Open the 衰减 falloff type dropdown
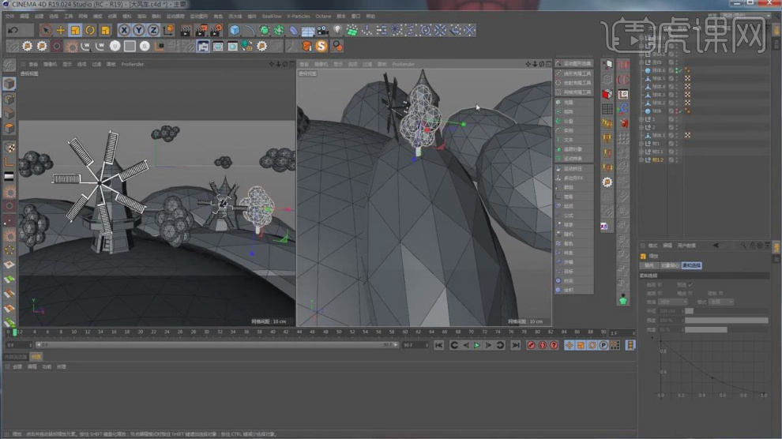This screenshot has height=439, width=782. coord(673,302)
